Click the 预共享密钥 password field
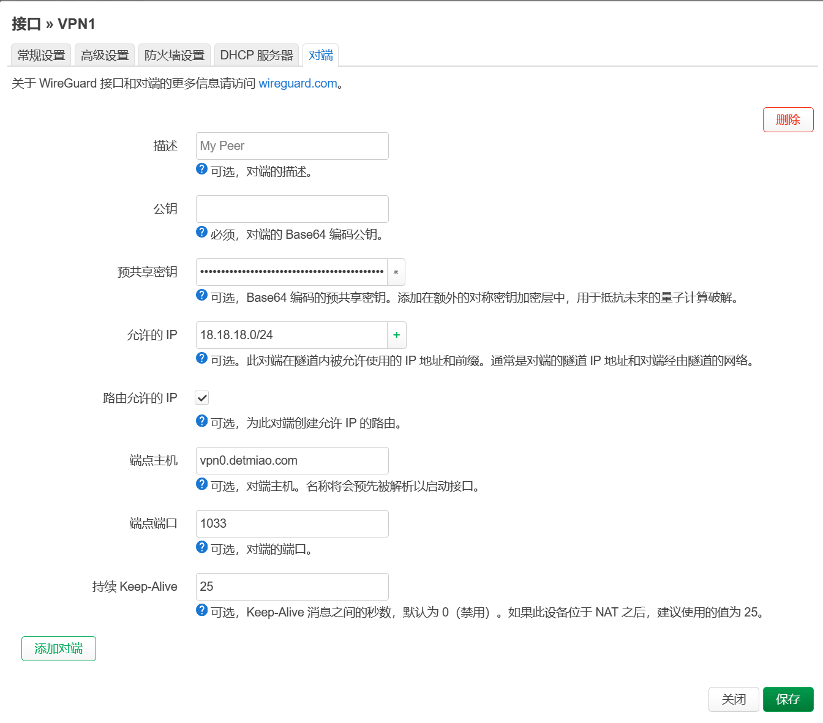 click(291, 272)
